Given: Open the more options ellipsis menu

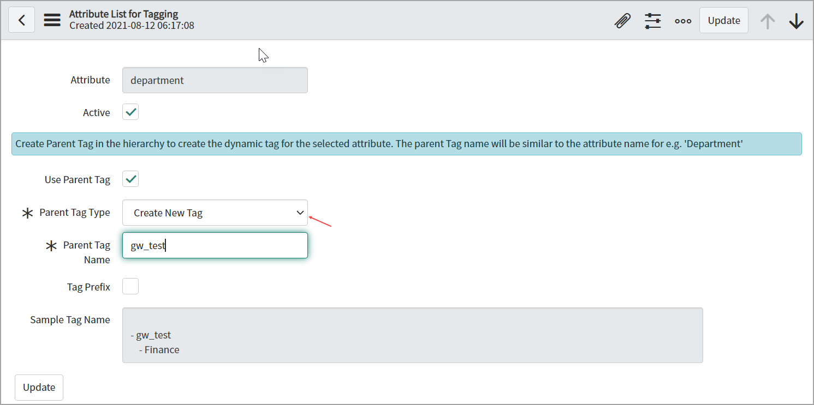Looking at the screenshot, I should coord(683,20).
